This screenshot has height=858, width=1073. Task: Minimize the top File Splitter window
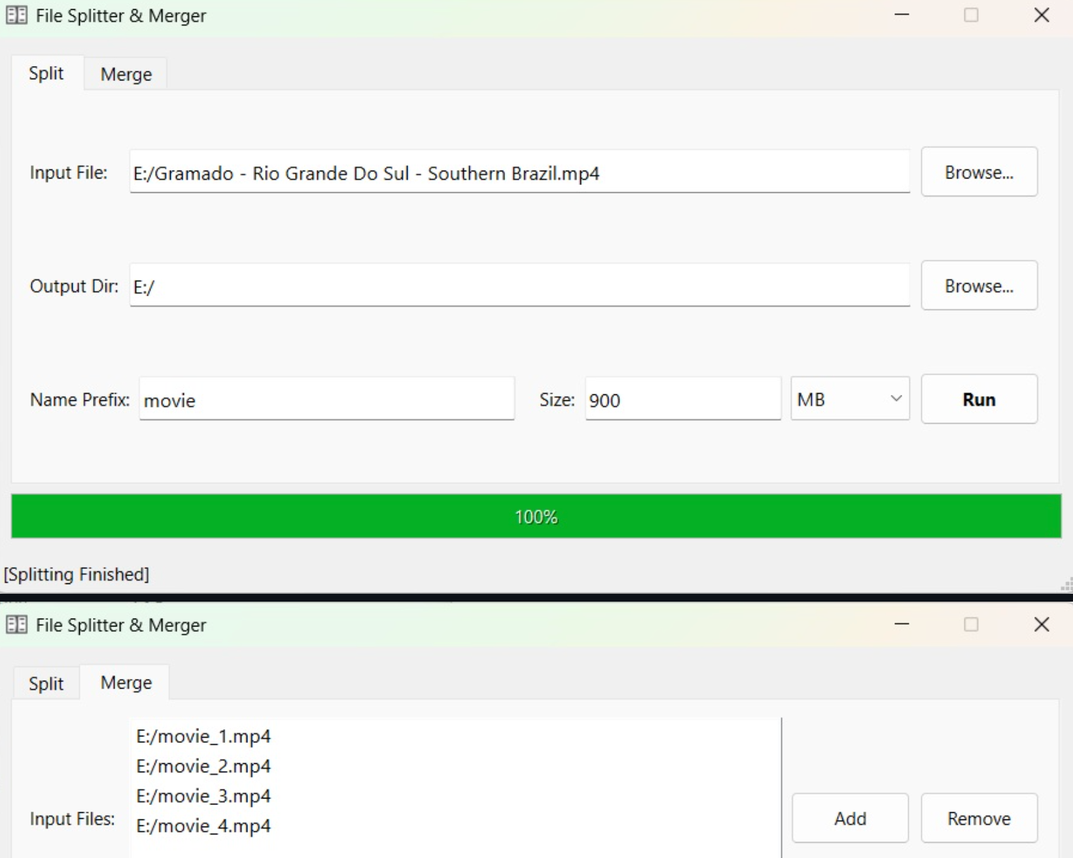tap(902, 15)
